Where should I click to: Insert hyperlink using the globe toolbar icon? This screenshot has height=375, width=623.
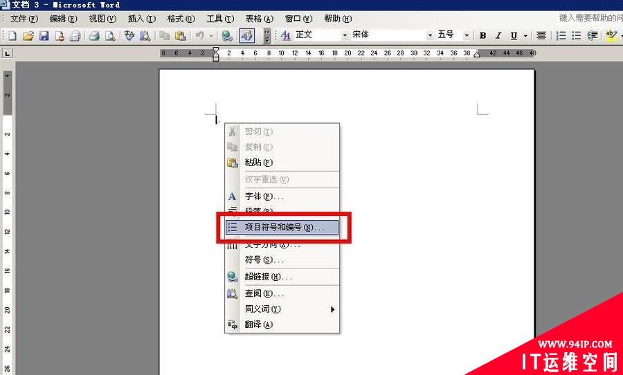tap(227, 36)
